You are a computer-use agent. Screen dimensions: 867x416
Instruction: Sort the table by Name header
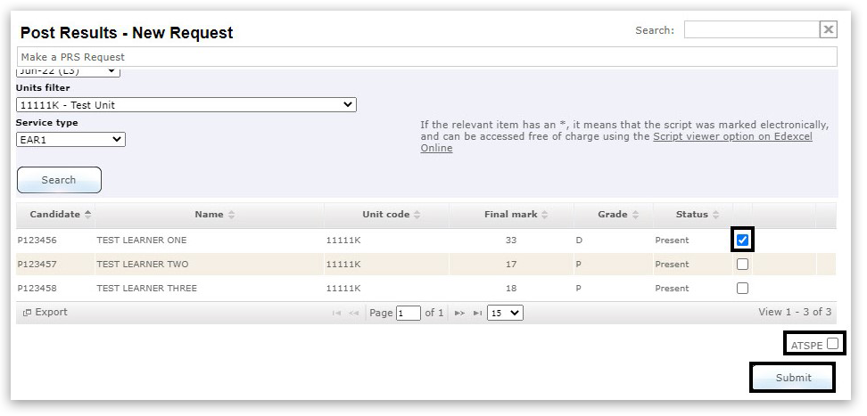[x=214, y=215]
